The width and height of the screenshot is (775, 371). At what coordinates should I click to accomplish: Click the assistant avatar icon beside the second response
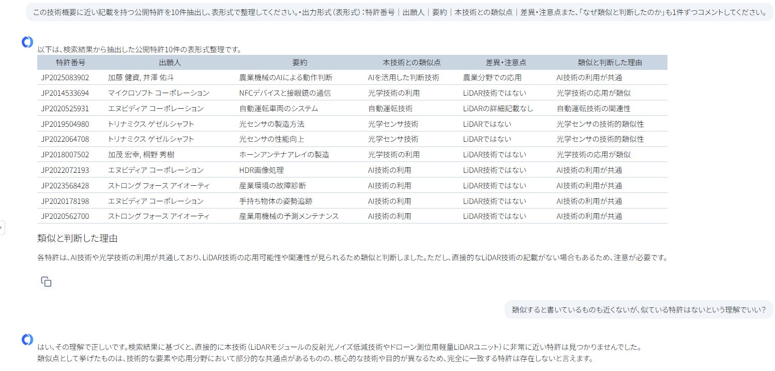pos(27,339)
